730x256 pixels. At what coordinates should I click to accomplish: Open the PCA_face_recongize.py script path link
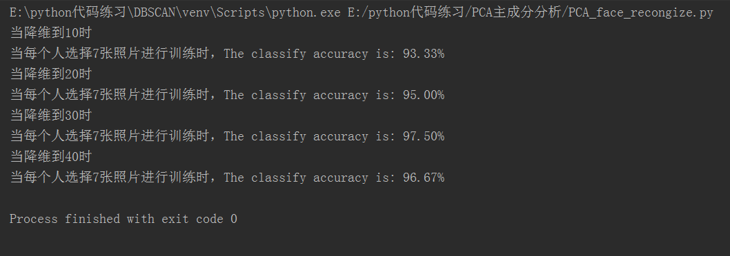click(x=531, y=12)
